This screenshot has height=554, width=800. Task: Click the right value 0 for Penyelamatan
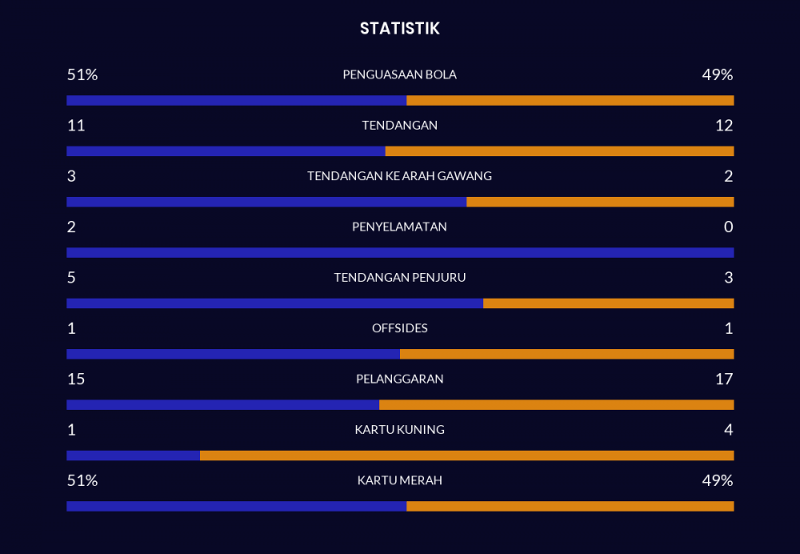(x=728, y=227)
